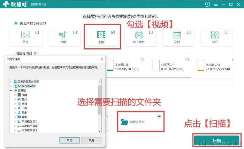Viewport: 244px width, 149px height.
Task: Select 视频 folder in the tree
Action: (24, 95)
